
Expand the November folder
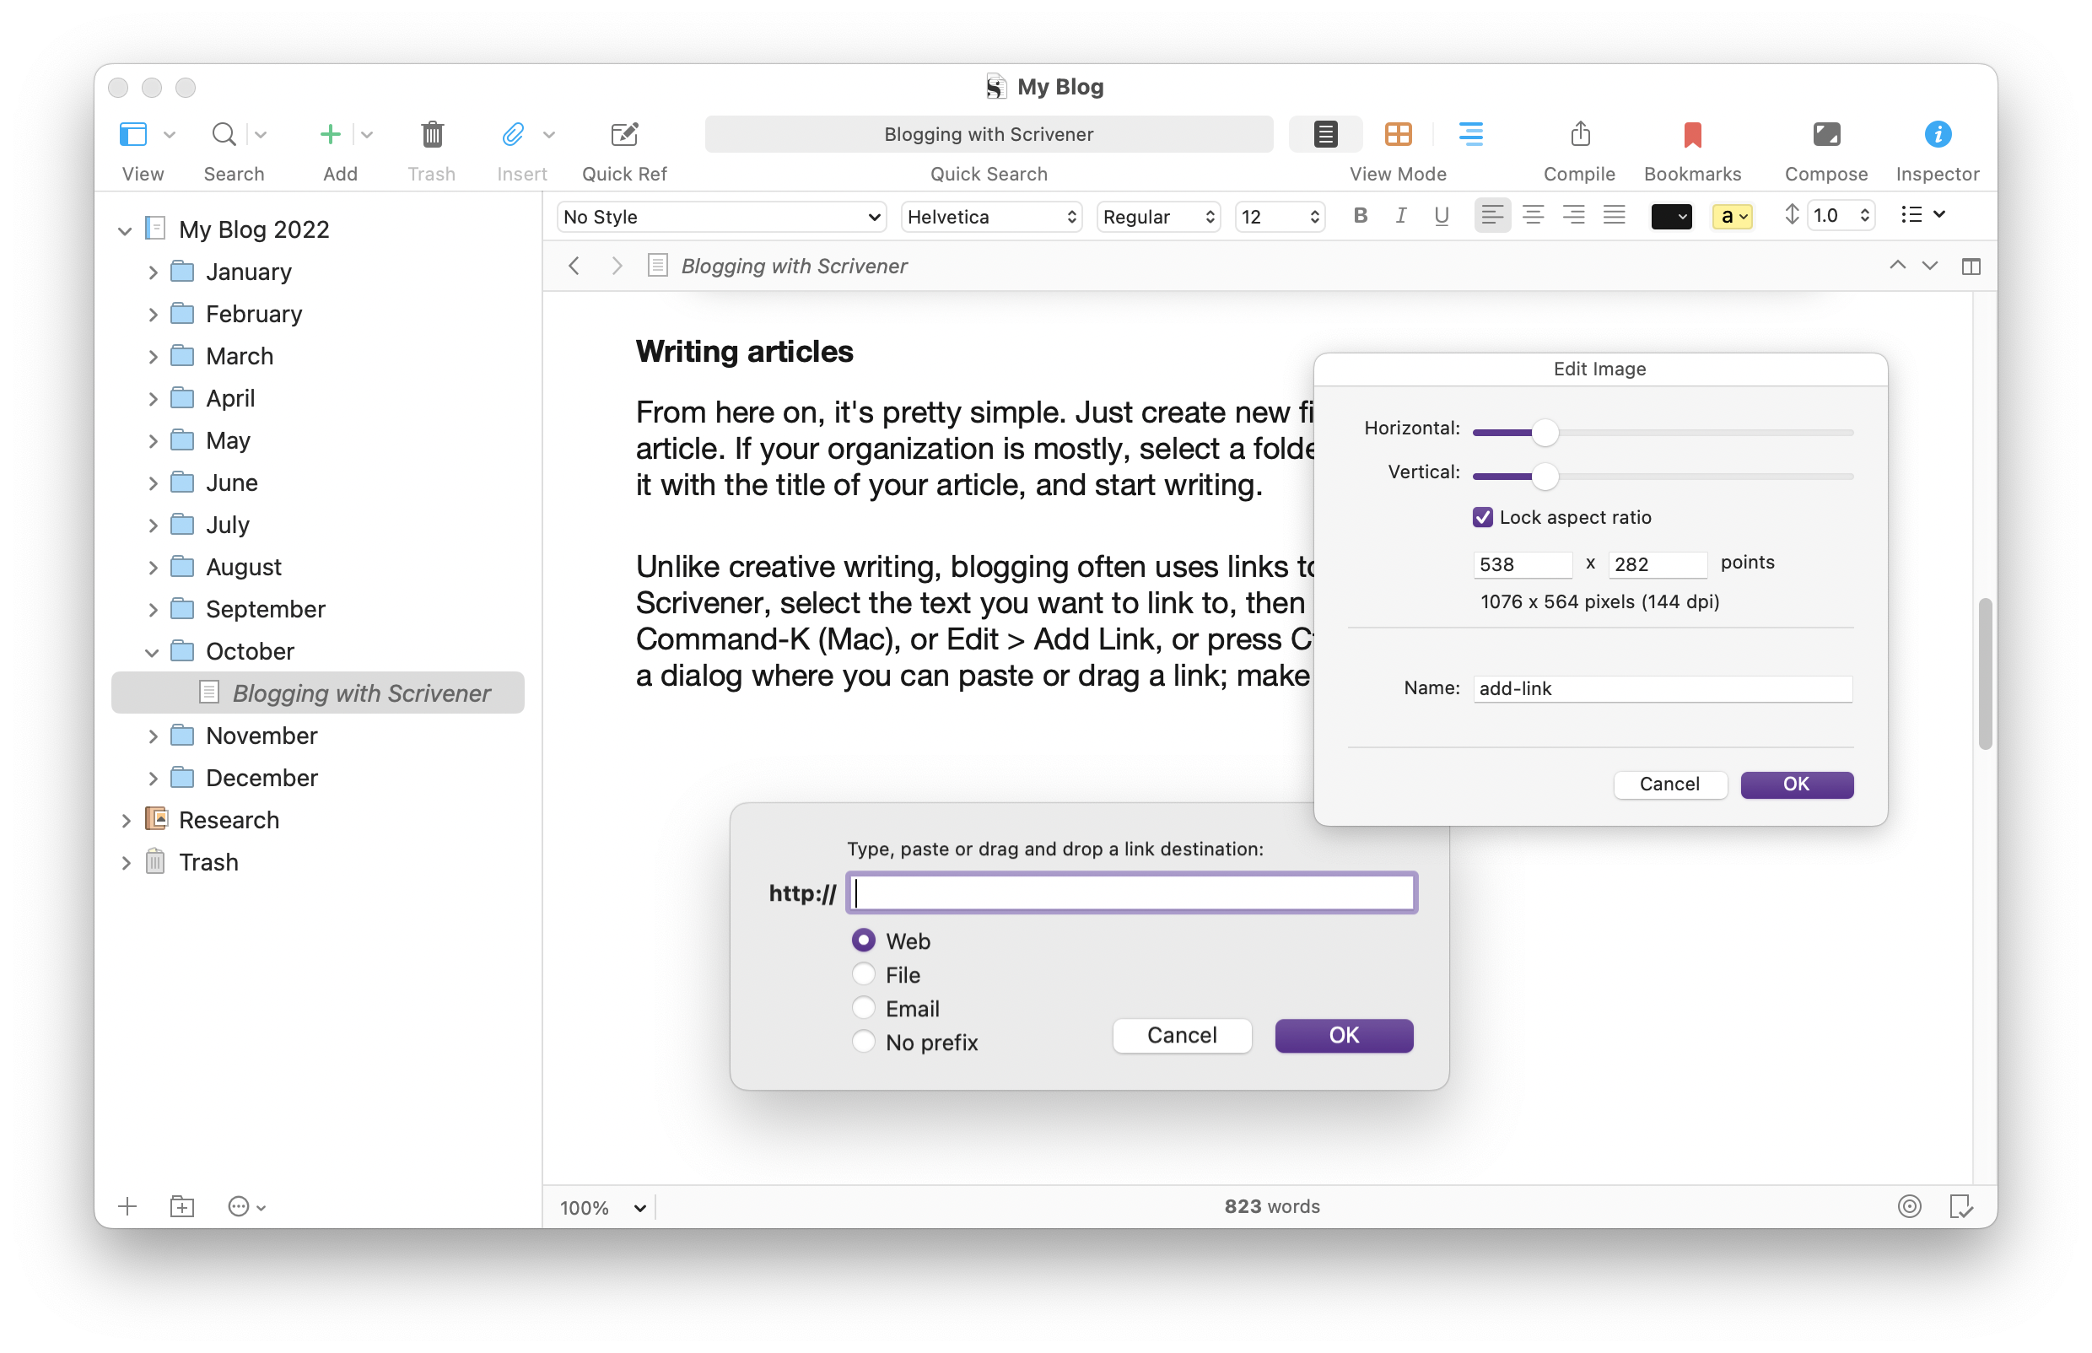(x=153, y=736)
